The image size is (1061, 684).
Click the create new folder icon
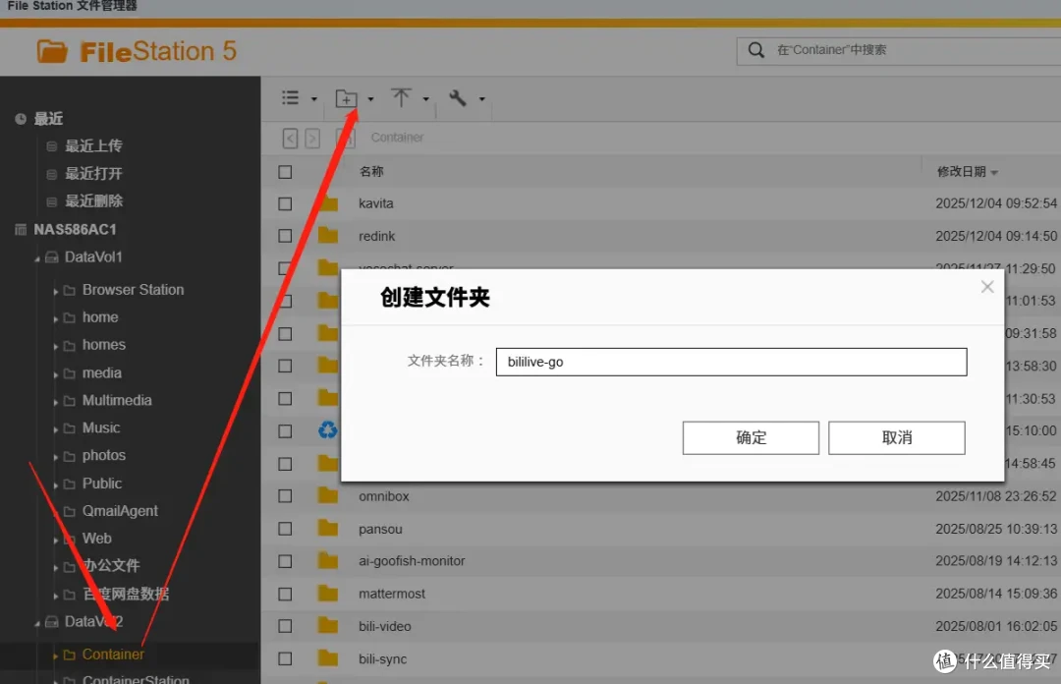pos(347,99)
